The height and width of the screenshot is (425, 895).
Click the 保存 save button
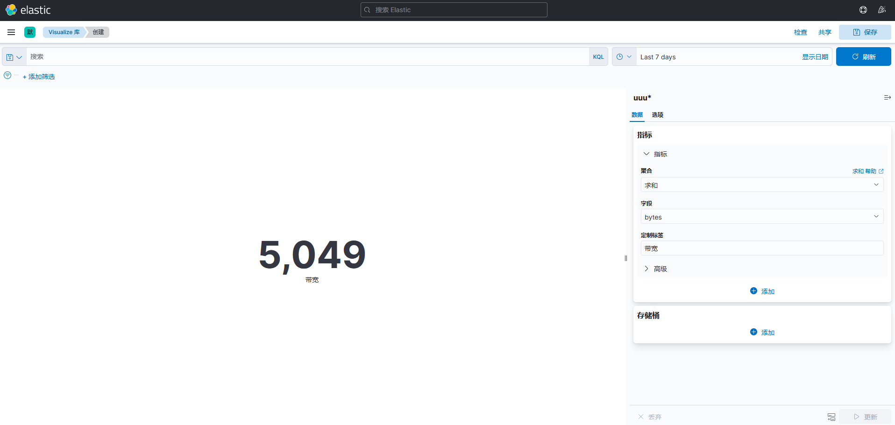pyautogui.click(x=865, y=32)
